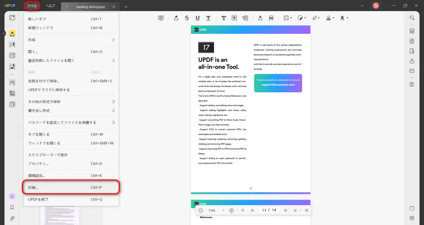Close the banking whitepapar tab
Viewport: 424px width, 225px height.
coord(113,7)
